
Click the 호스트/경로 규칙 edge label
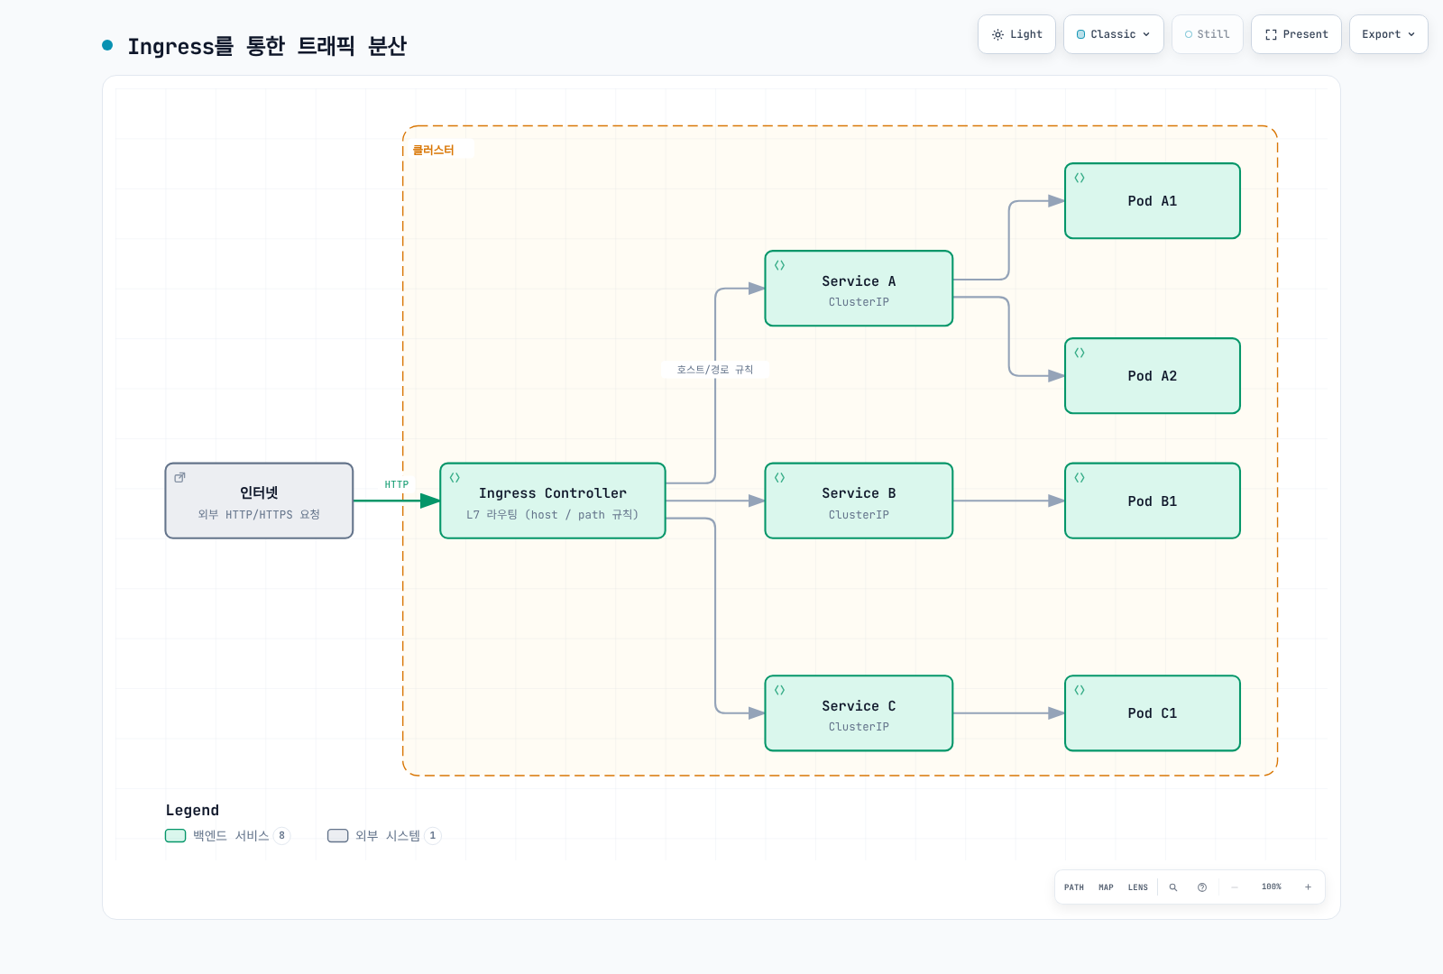pyautogui.click(x=715, y=370)
